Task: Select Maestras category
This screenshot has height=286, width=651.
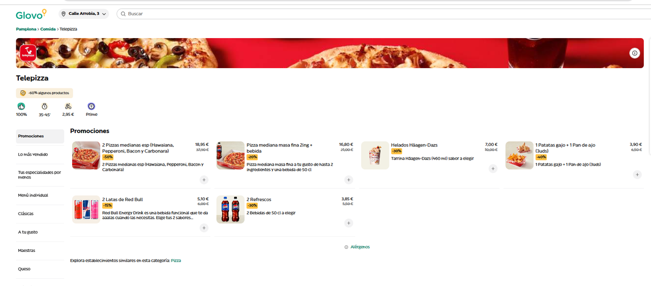Action: (40, 250)
